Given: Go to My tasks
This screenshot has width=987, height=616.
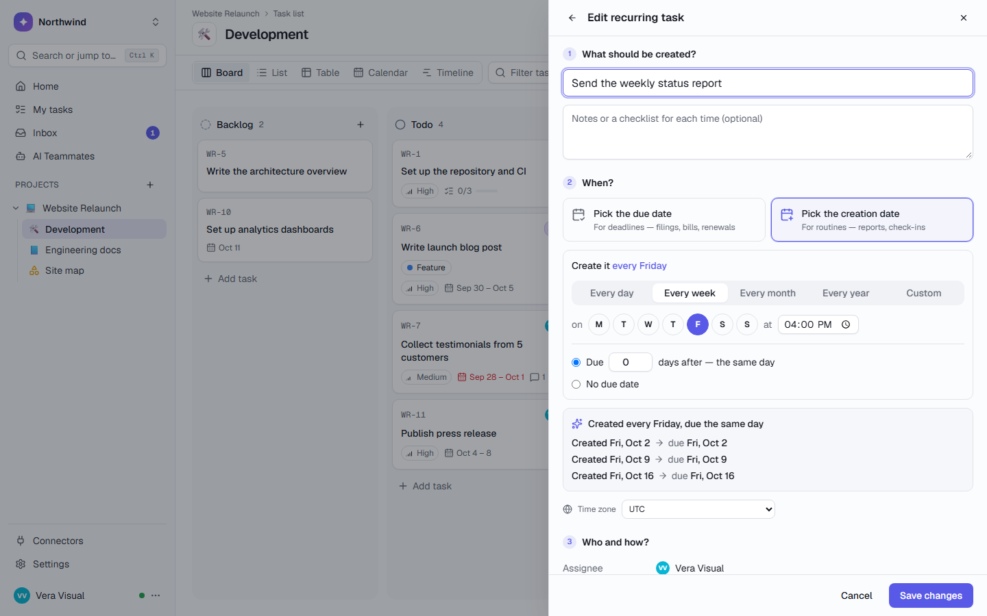Looking at the screenshot, I should pos(87,110).
